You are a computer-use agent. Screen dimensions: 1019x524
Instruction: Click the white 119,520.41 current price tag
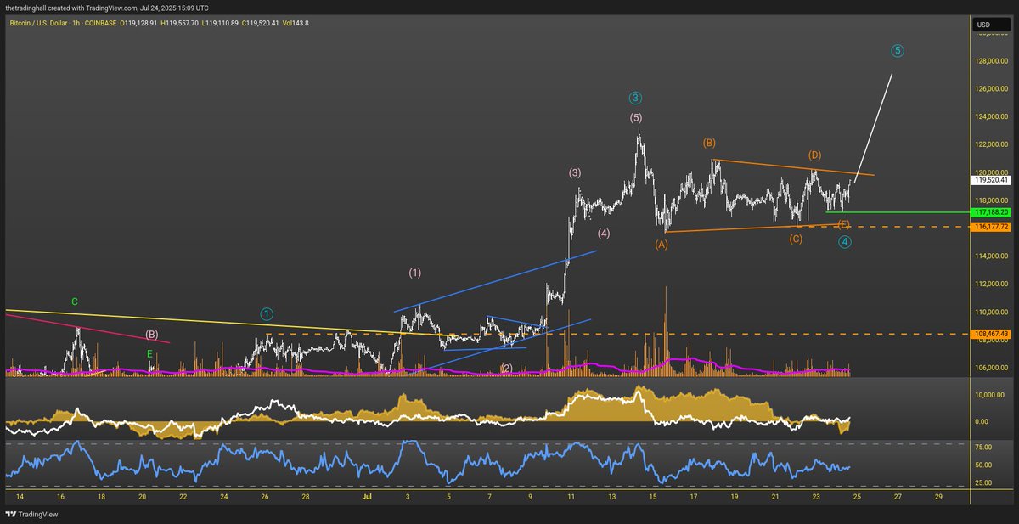pyautogui.click(x=992, y=180)
